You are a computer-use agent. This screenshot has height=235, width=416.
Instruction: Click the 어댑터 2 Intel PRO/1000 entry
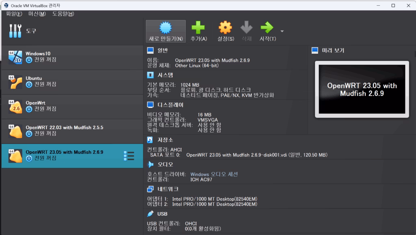point(214,204)
